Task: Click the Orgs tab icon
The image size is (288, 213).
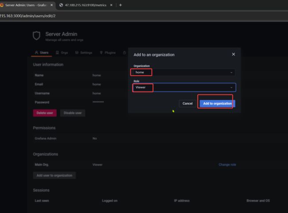Action: [x=57, y=53]
